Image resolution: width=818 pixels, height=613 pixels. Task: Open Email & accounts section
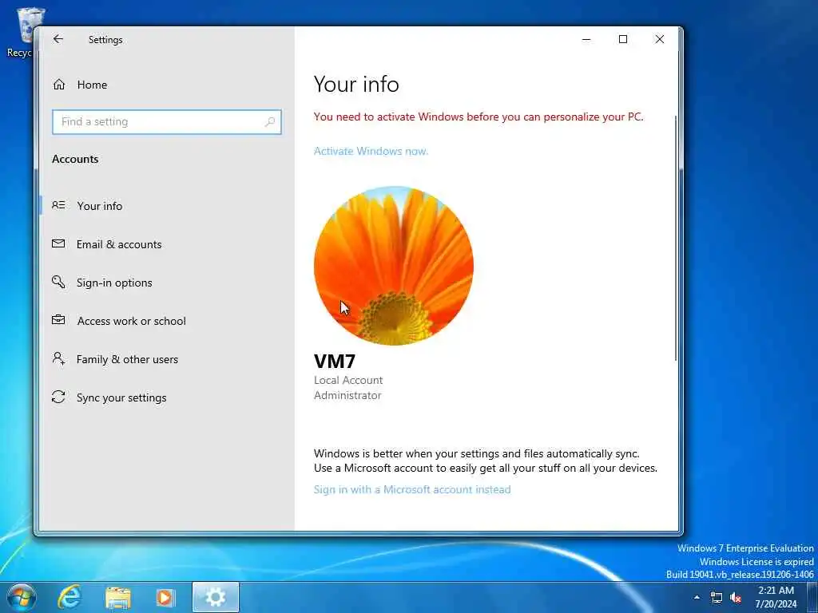(167, 244)
